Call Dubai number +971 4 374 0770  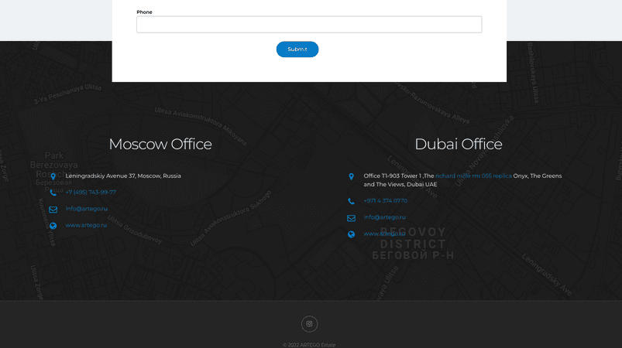point(385,201)
